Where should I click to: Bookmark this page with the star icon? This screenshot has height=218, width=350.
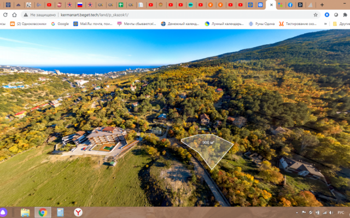[316, 15]
